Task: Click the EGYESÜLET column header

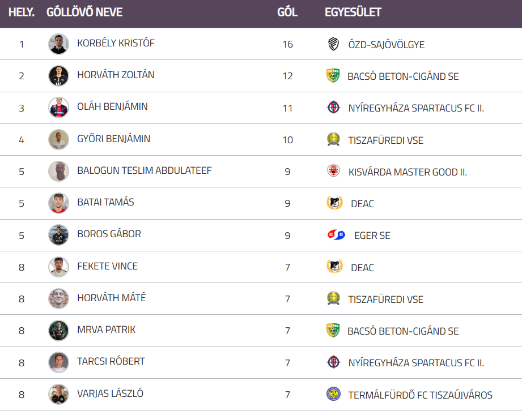Action: (353, 12)
